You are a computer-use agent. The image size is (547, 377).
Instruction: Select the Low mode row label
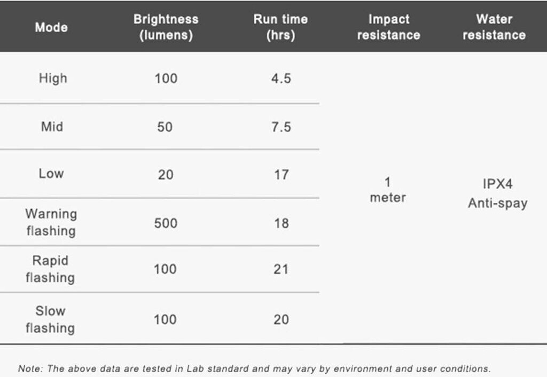(x=51, y=174)
